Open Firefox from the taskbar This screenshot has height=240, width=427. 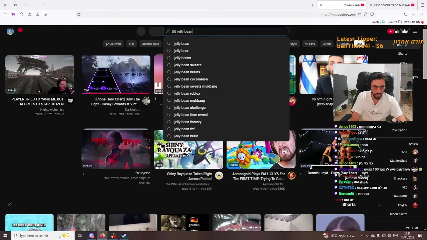[102, 236]
